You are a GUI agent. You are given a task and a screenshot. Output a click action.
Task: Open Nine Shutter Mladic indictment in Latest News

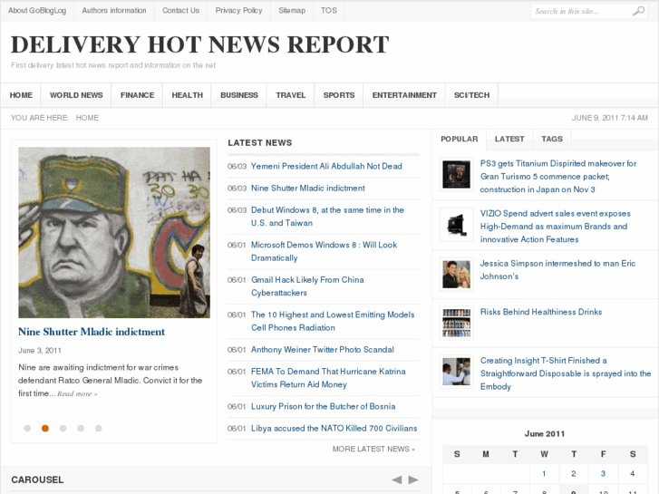click(307, 188)
